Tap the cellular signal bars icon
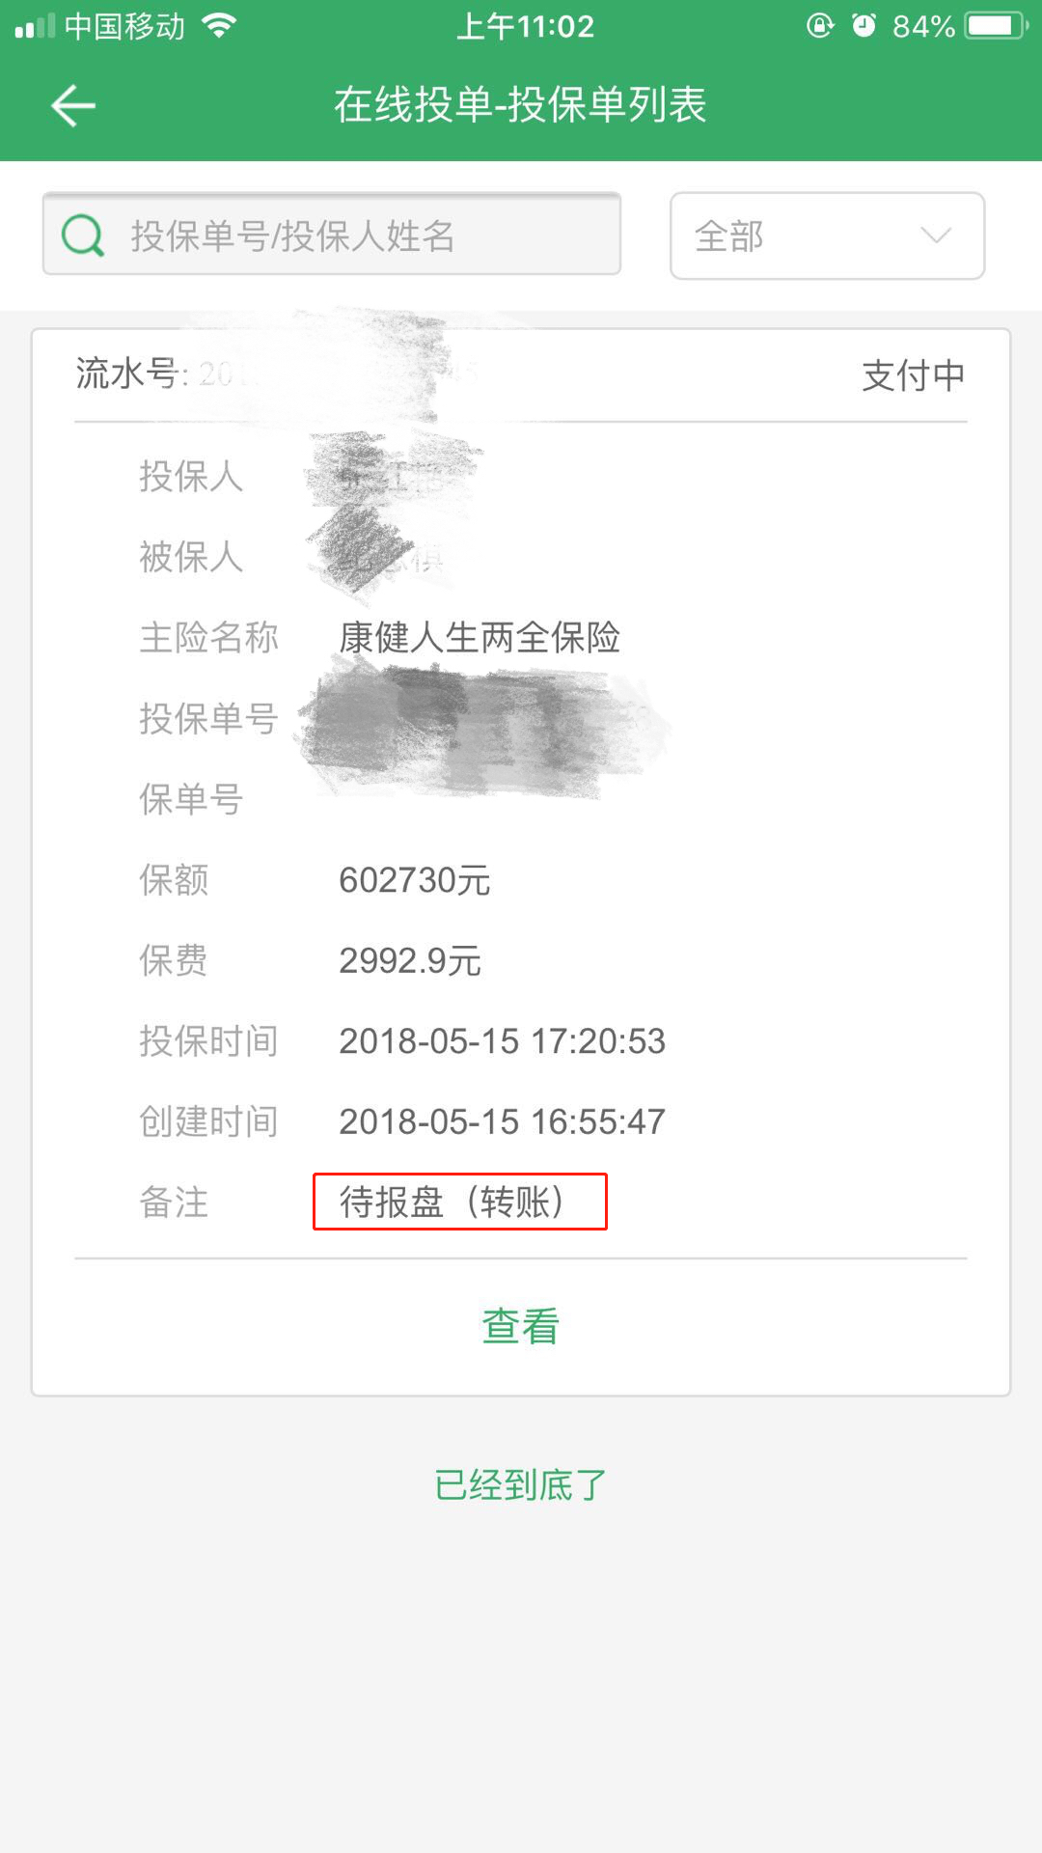The width and height of the screenshot is (1042, 1853). 35,26
